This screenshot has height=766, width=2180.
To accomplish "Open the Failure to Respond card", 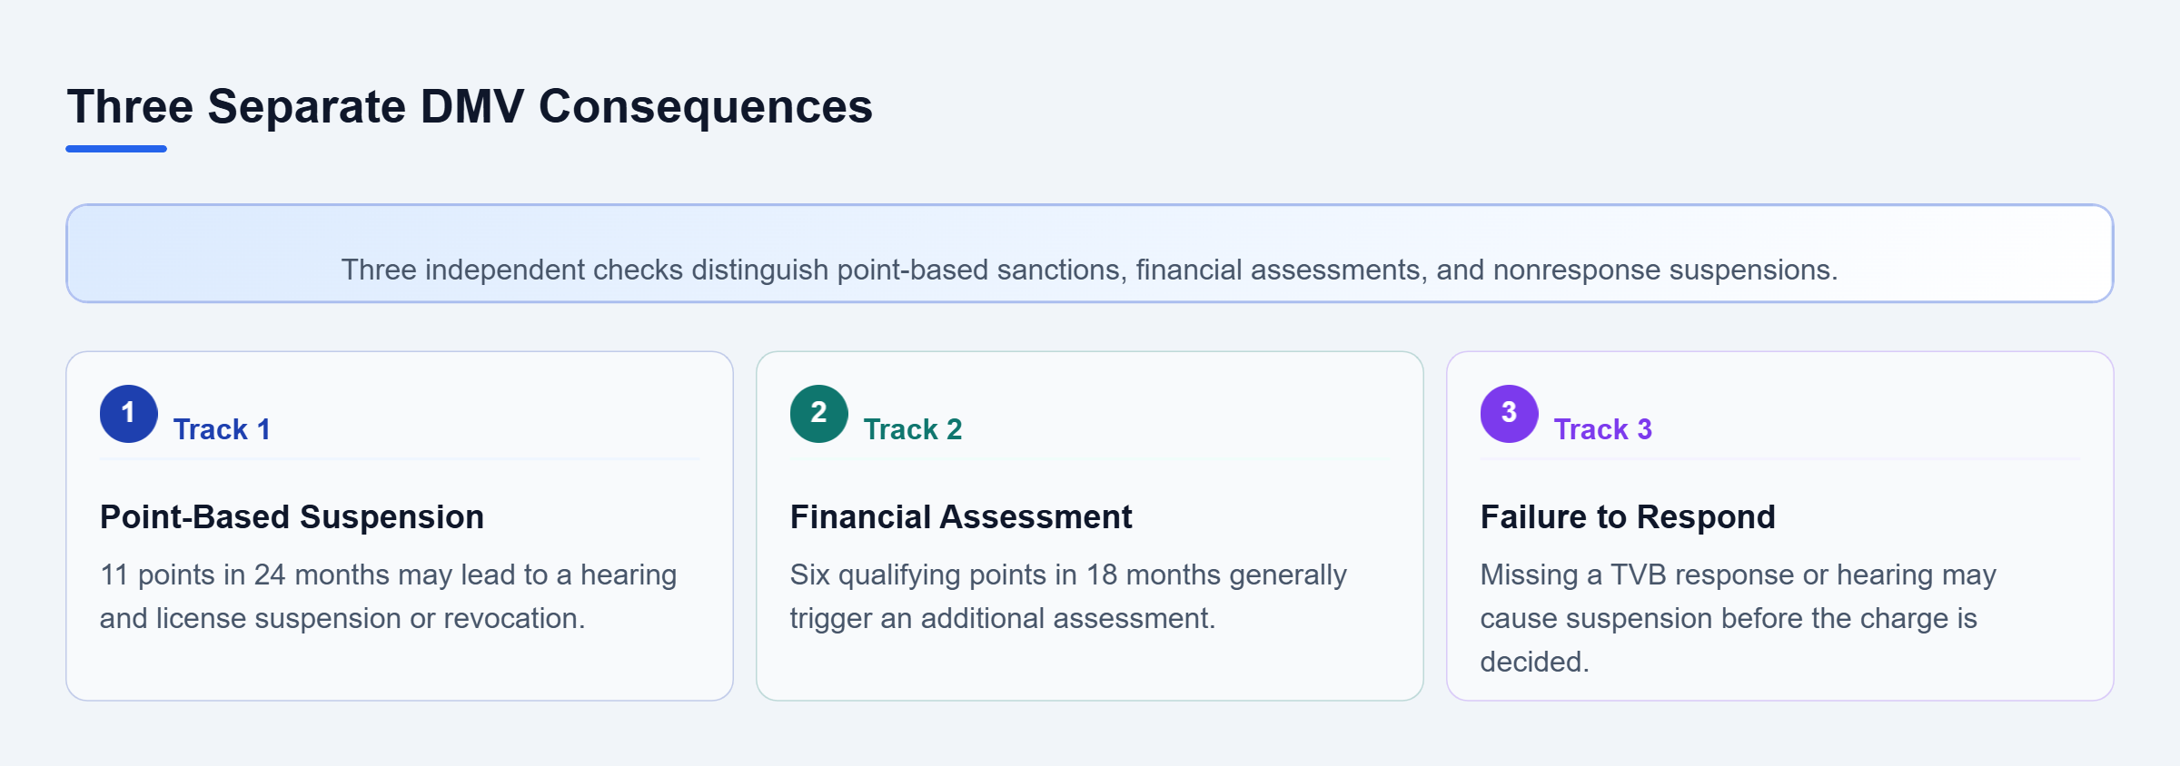I will click(x=1780, y=525).
